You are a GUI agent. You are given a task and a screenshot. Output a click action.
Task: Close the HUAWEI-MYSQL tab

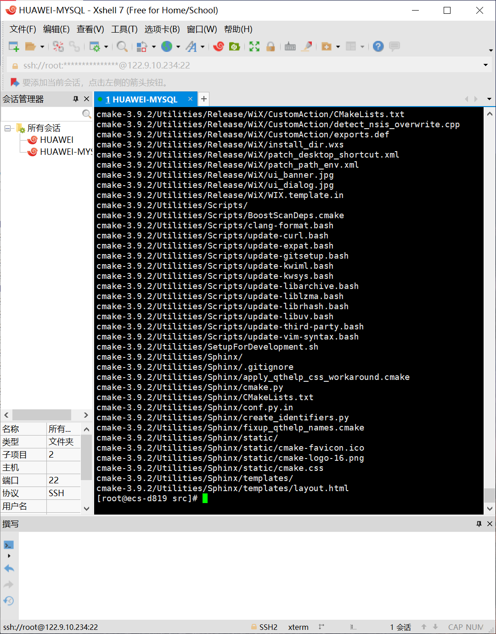190,99
